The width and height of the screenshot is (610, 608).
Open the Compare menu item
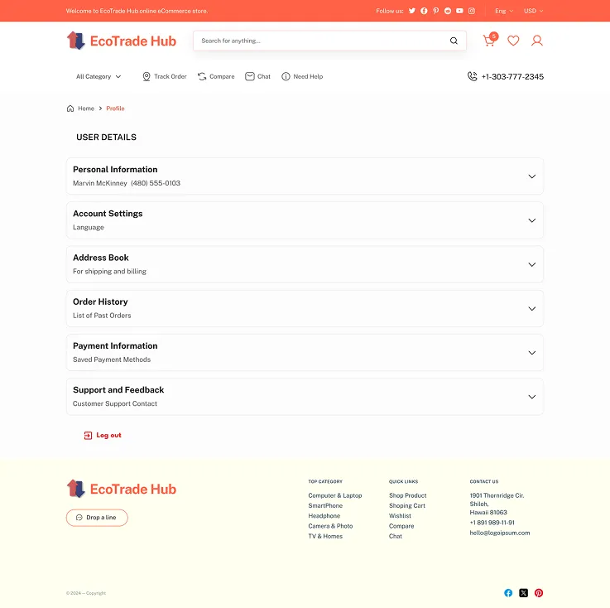click(x=216, y=76)
